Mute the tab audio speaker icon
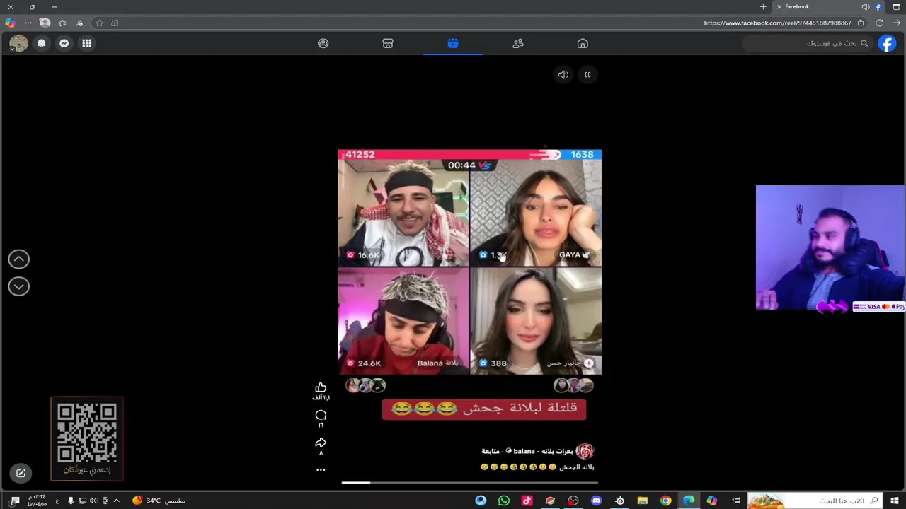 866,6
